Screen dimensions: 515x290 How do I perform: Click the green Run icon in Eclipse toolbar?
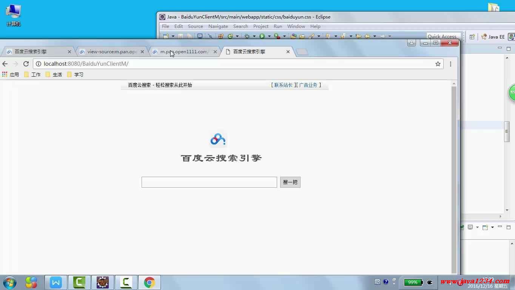point(262,36)
